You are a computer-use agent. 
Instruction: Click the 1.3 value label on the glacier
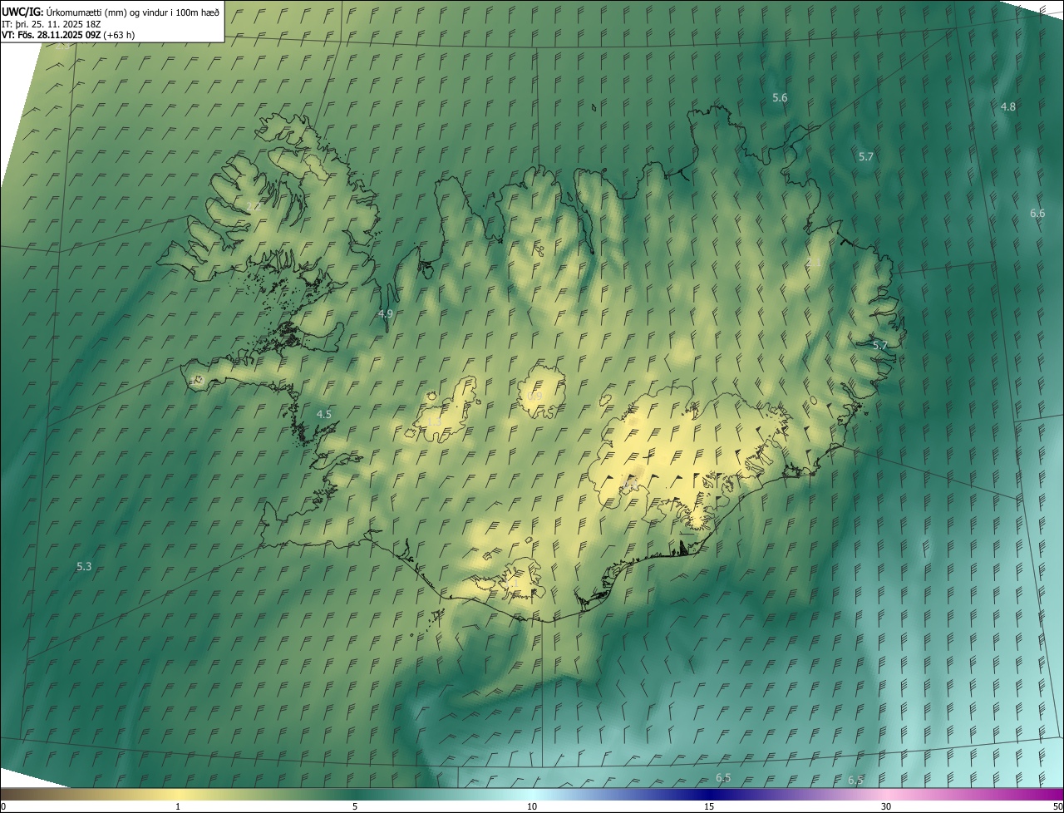434,421
